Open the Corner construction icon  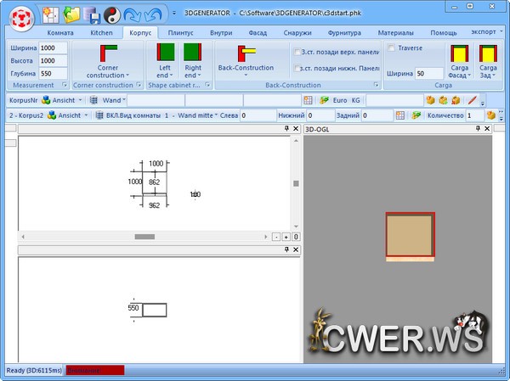coord(108,53)
